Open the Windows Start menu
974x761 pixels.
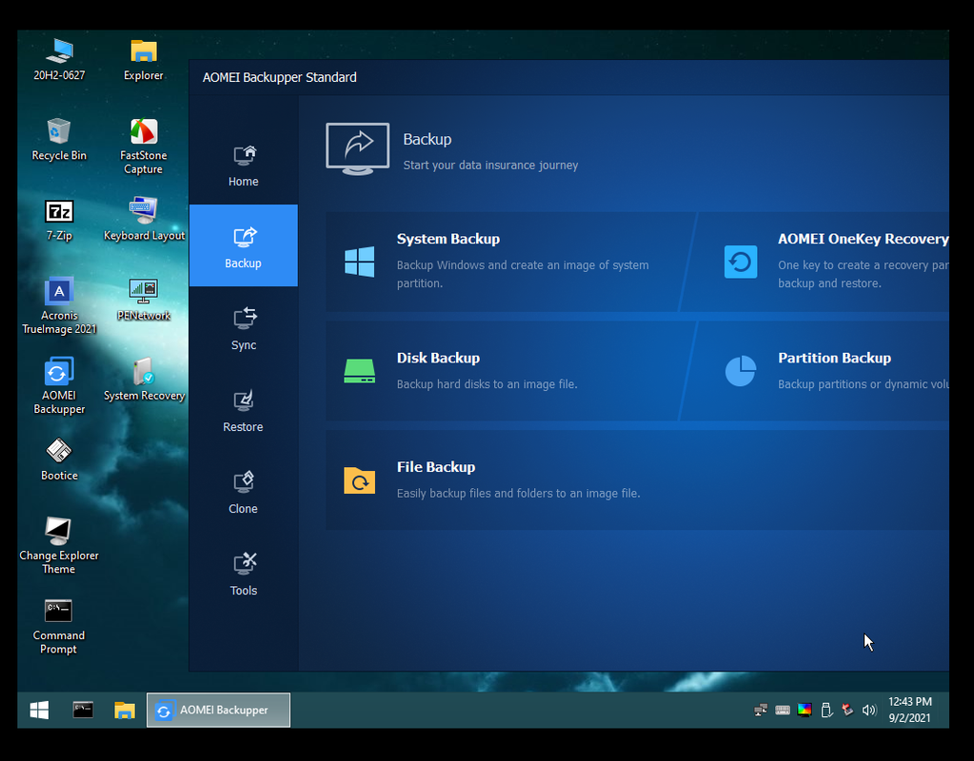[39, 710]
